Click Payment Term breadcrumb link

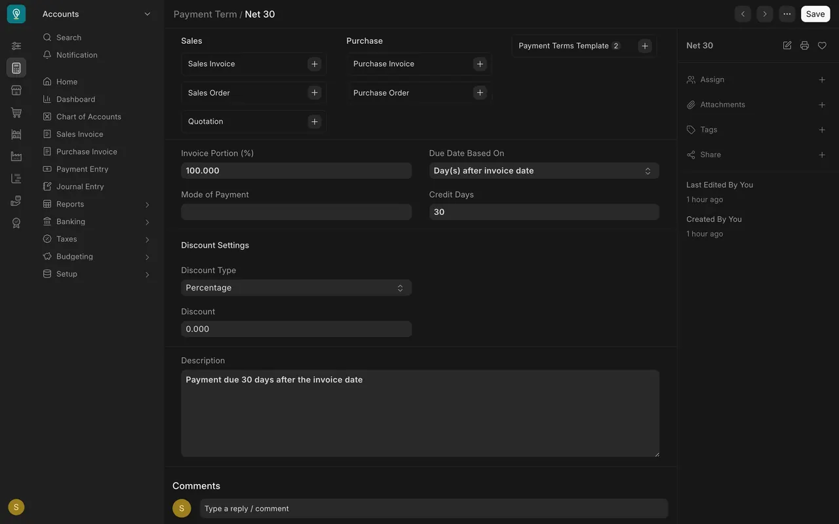pos(205,14)
